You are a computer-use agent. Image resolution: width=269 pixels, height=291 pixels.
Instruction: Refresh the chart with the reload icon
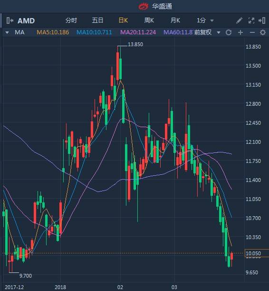(229, 32)
